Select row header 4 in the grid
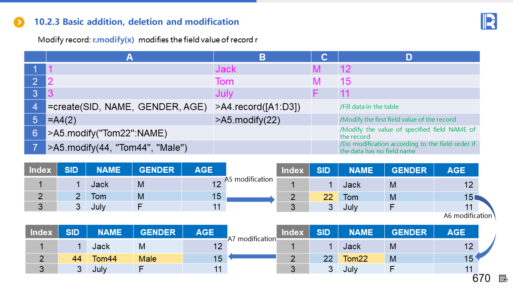513x288 pixels. coord(35,107)
